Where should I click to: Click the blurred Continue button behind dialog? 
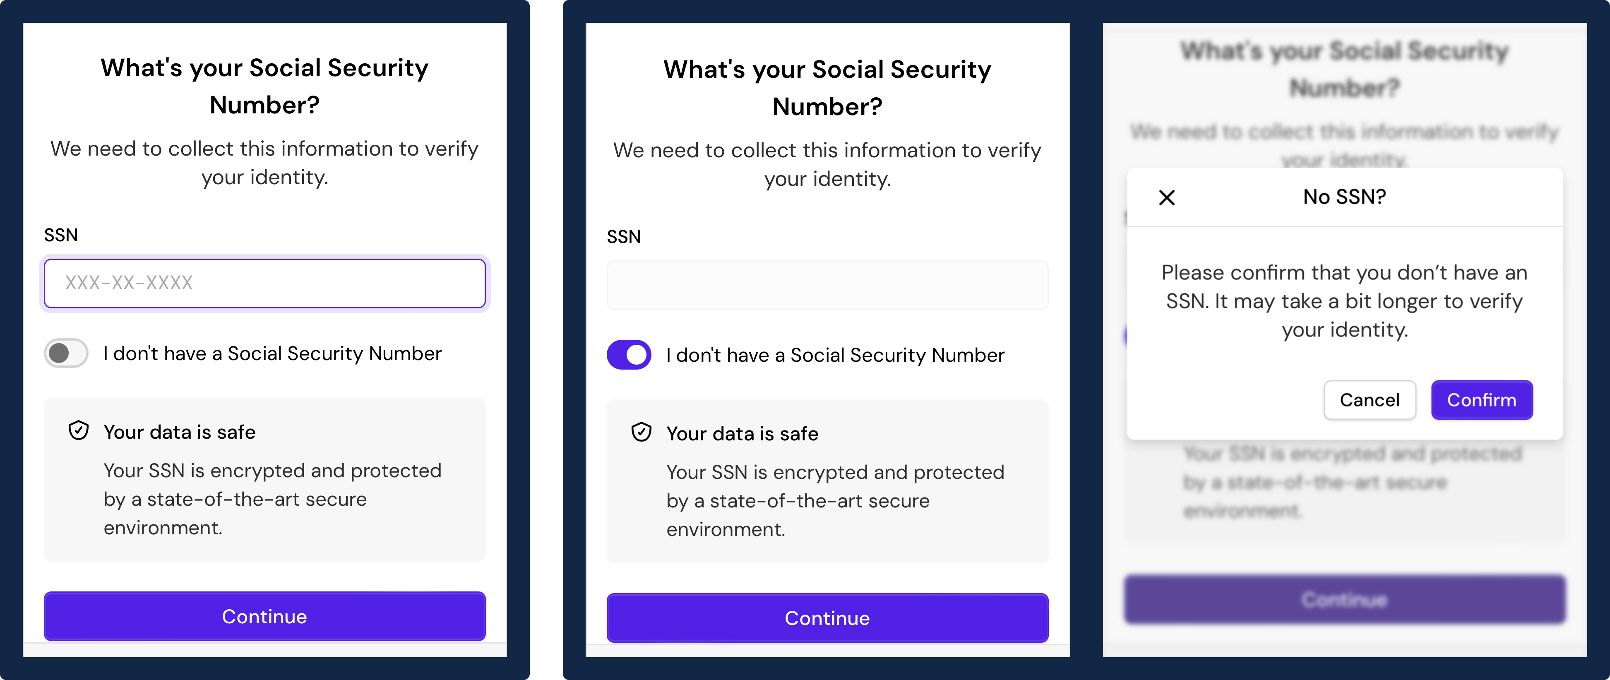coord(1344,599)
